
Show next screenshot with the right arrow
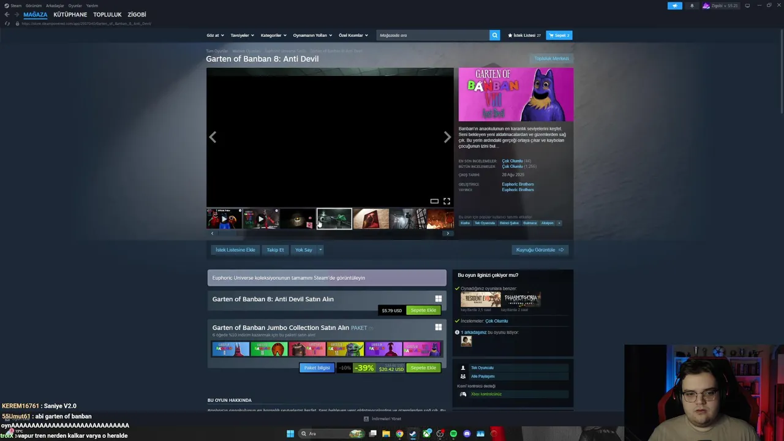[447, 138]
